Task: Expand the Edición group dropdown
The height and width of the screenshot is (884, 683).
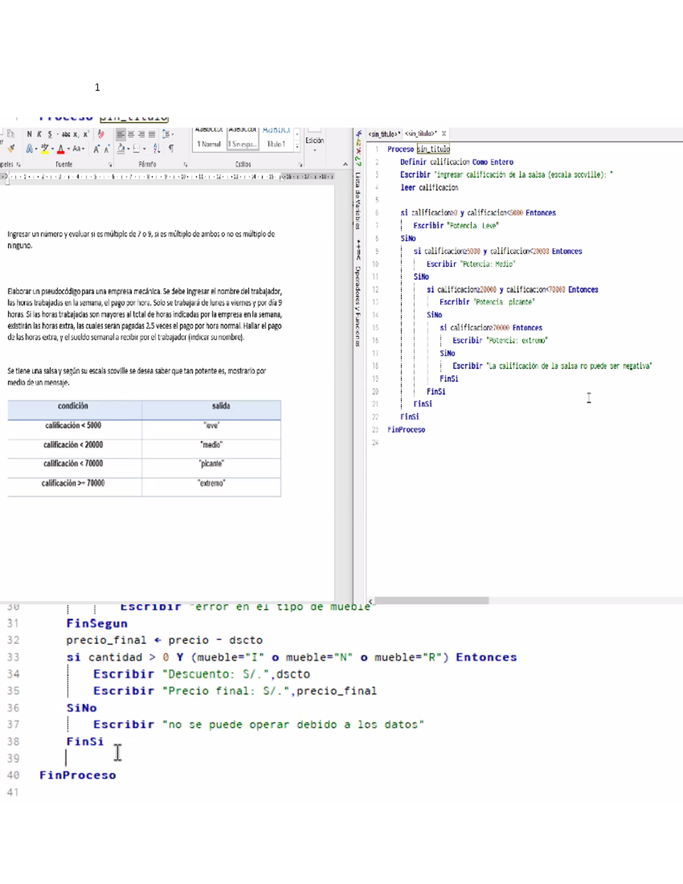Action: [x=314, y=150]
